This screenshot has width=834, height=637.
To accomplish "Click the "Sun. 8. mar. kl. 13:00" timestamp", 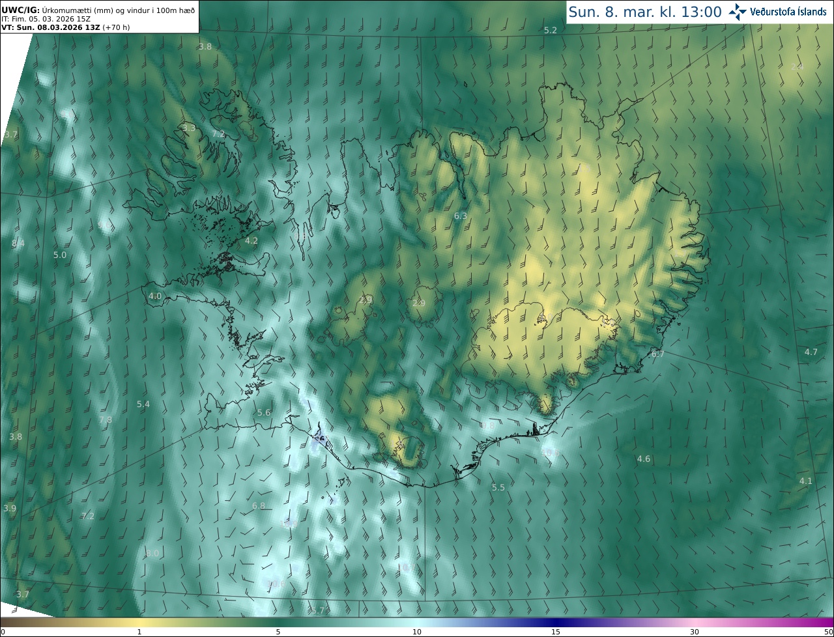I will tap(645, 12).
